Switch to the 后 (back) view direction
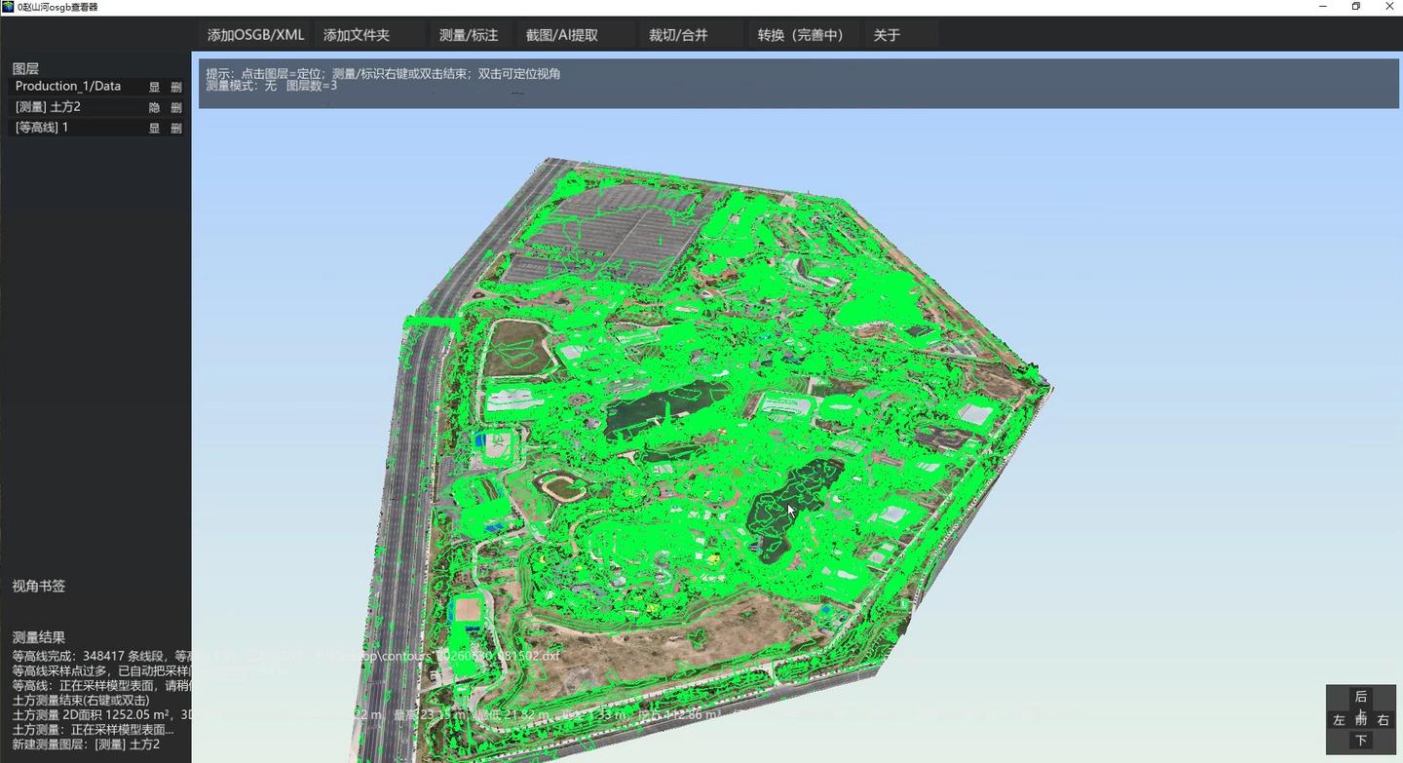The image size is (1403, 763). click(1361, 697)
